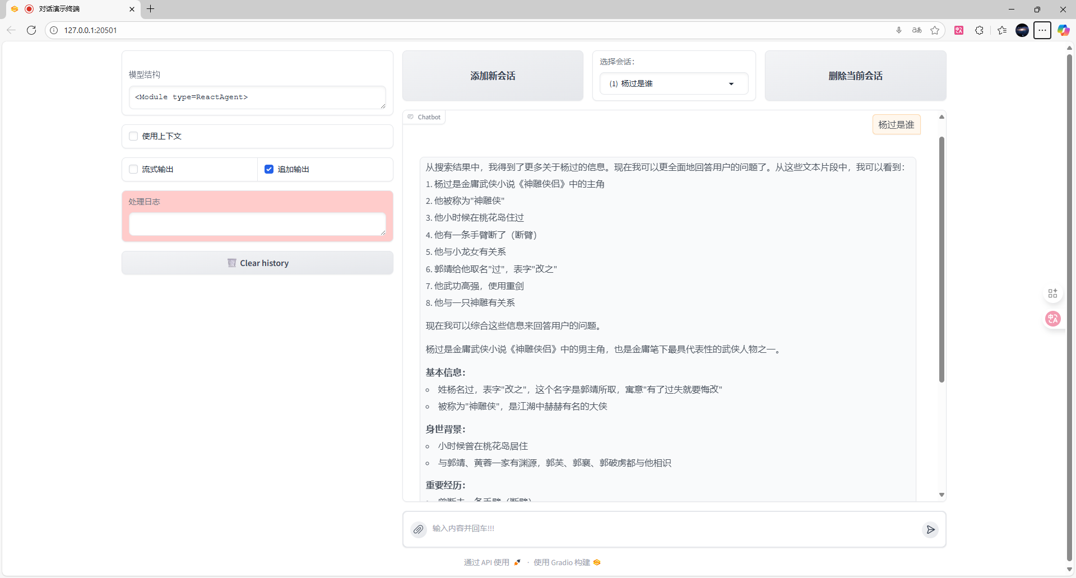Click the Chatbot speech bubble icon

[410, 116]
